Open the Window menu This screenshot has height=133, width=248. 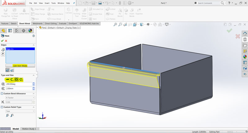61,3
